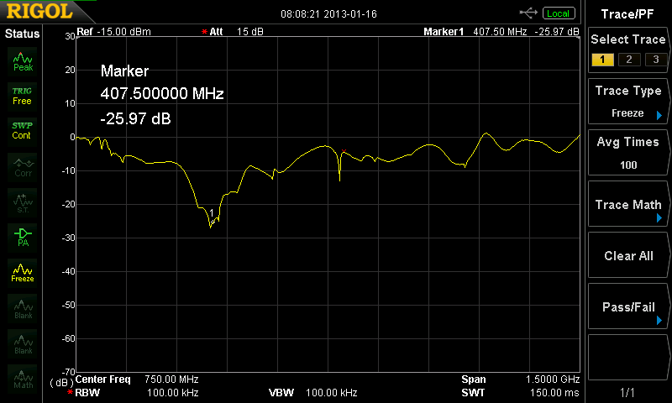
Task: Click the red x peak marker on trace
Action: click(x=344, y=151)
